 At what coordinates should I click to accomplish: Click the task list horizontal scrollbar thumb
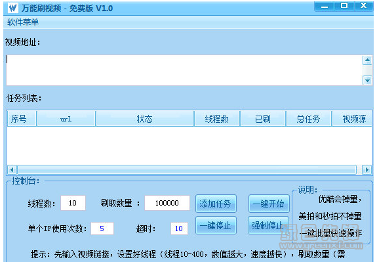[x=187, y=170]
